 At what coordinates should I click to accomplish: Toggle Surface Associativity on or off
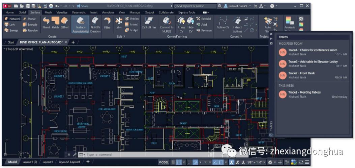tap(80, 24)
